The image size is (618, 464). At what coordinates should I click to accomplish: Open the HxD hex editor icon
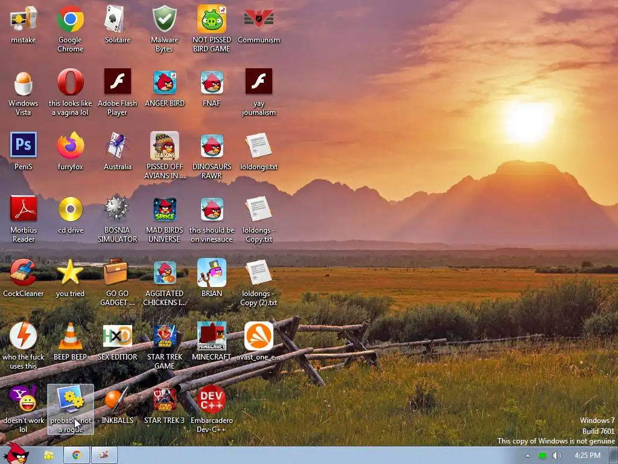[x=118, y=336]
